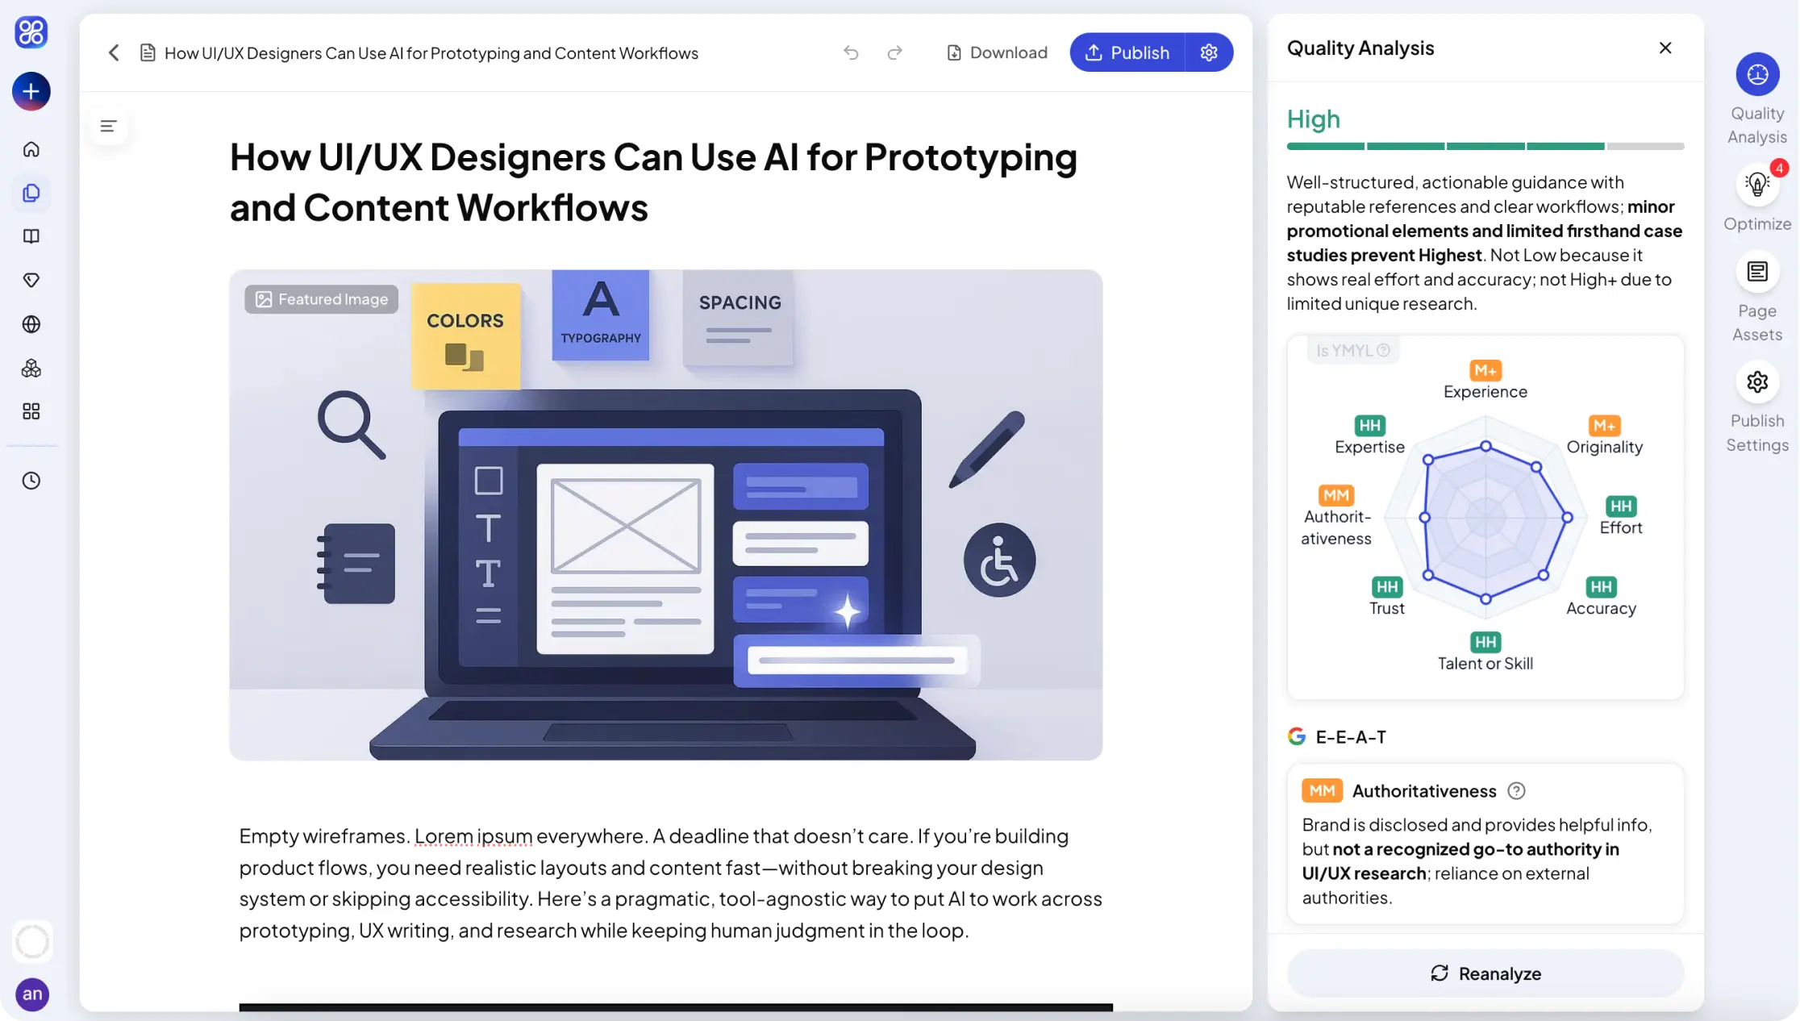Click the blue plus create button
The image size is (1800, 1021).
[x=31, y=91]
